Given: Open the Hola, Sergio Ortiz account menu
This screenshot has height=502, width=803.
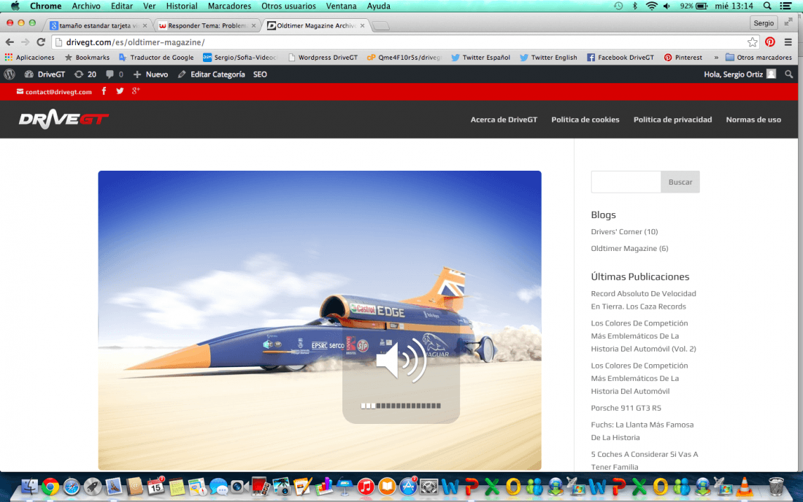Looking at the screenshot, I should click(x=739, y=74).
